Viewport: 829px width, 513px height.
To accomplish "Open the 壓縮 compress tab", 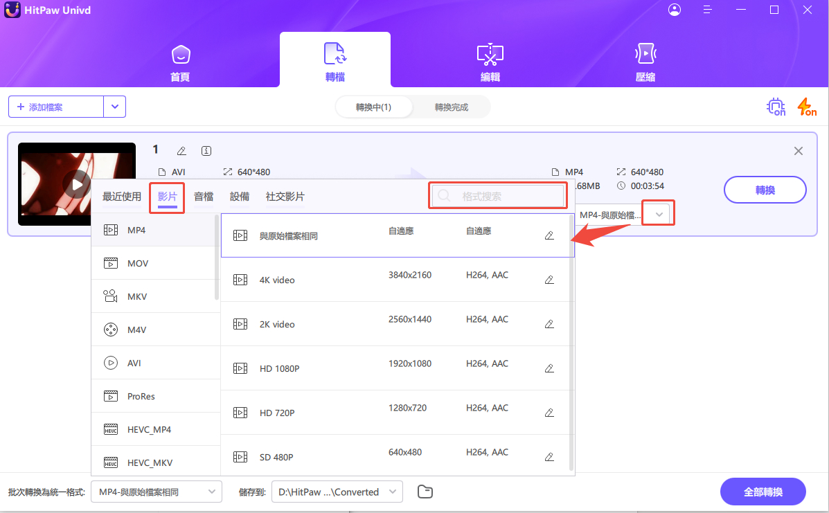I will (x=645, y=64).
